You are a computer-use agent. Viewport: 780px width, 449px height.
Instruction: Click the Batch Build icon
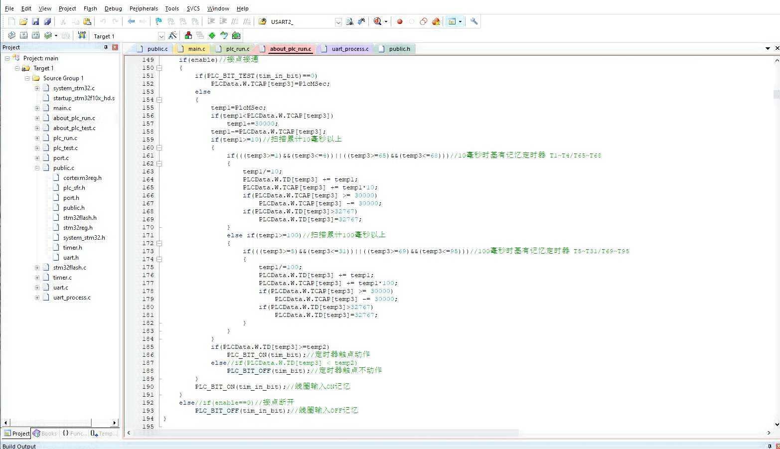coord(48,35)
